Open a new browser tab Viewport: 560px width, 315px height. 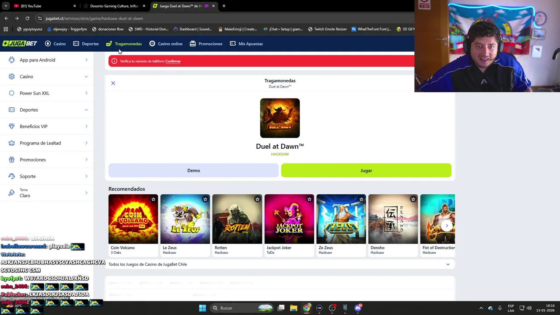[x=224, y=6]
